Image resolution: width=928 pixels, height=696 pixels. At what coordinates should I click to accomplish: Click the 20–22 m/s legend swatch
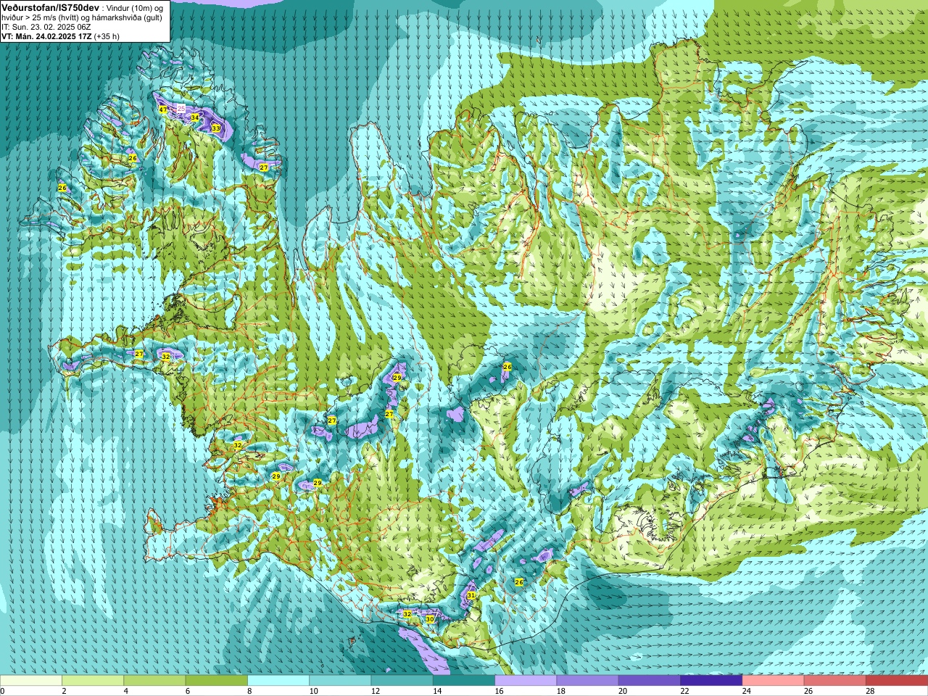650,680
